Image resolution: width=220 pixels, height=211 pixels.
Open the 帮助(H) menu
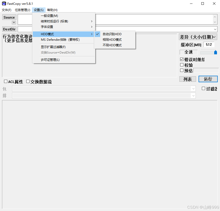[x=52, y=10]
